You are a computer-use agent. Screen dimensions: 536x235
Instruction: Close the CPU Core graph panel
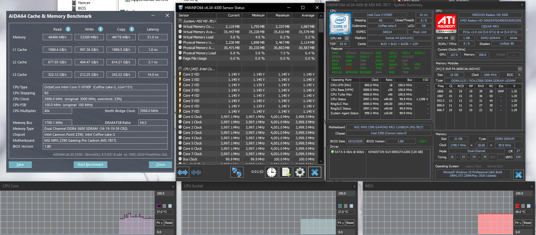(x=173, y=186)
